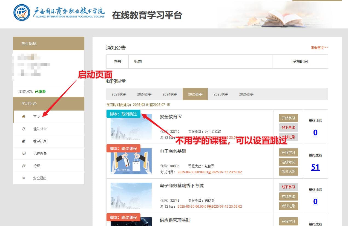The height and width of the screenshot is (226, 348).
Task: Click the course title 电子商务基础
Action: tap(173, 151)
